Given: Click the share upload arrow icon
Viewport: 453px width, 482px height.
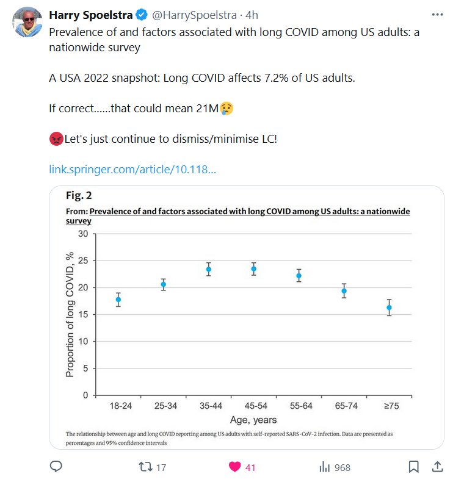Looking at the screenshot, I should point(437,467).
